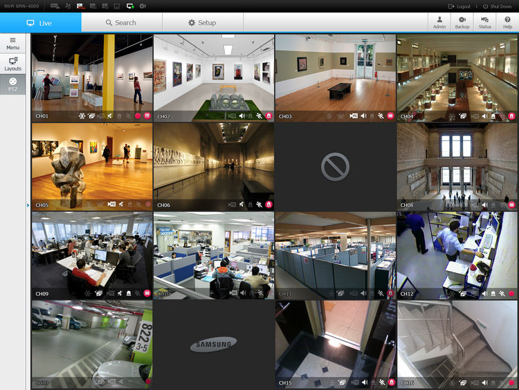Open the Layouts selector
The height and width of the screenshot is (390, 519).
12,64
